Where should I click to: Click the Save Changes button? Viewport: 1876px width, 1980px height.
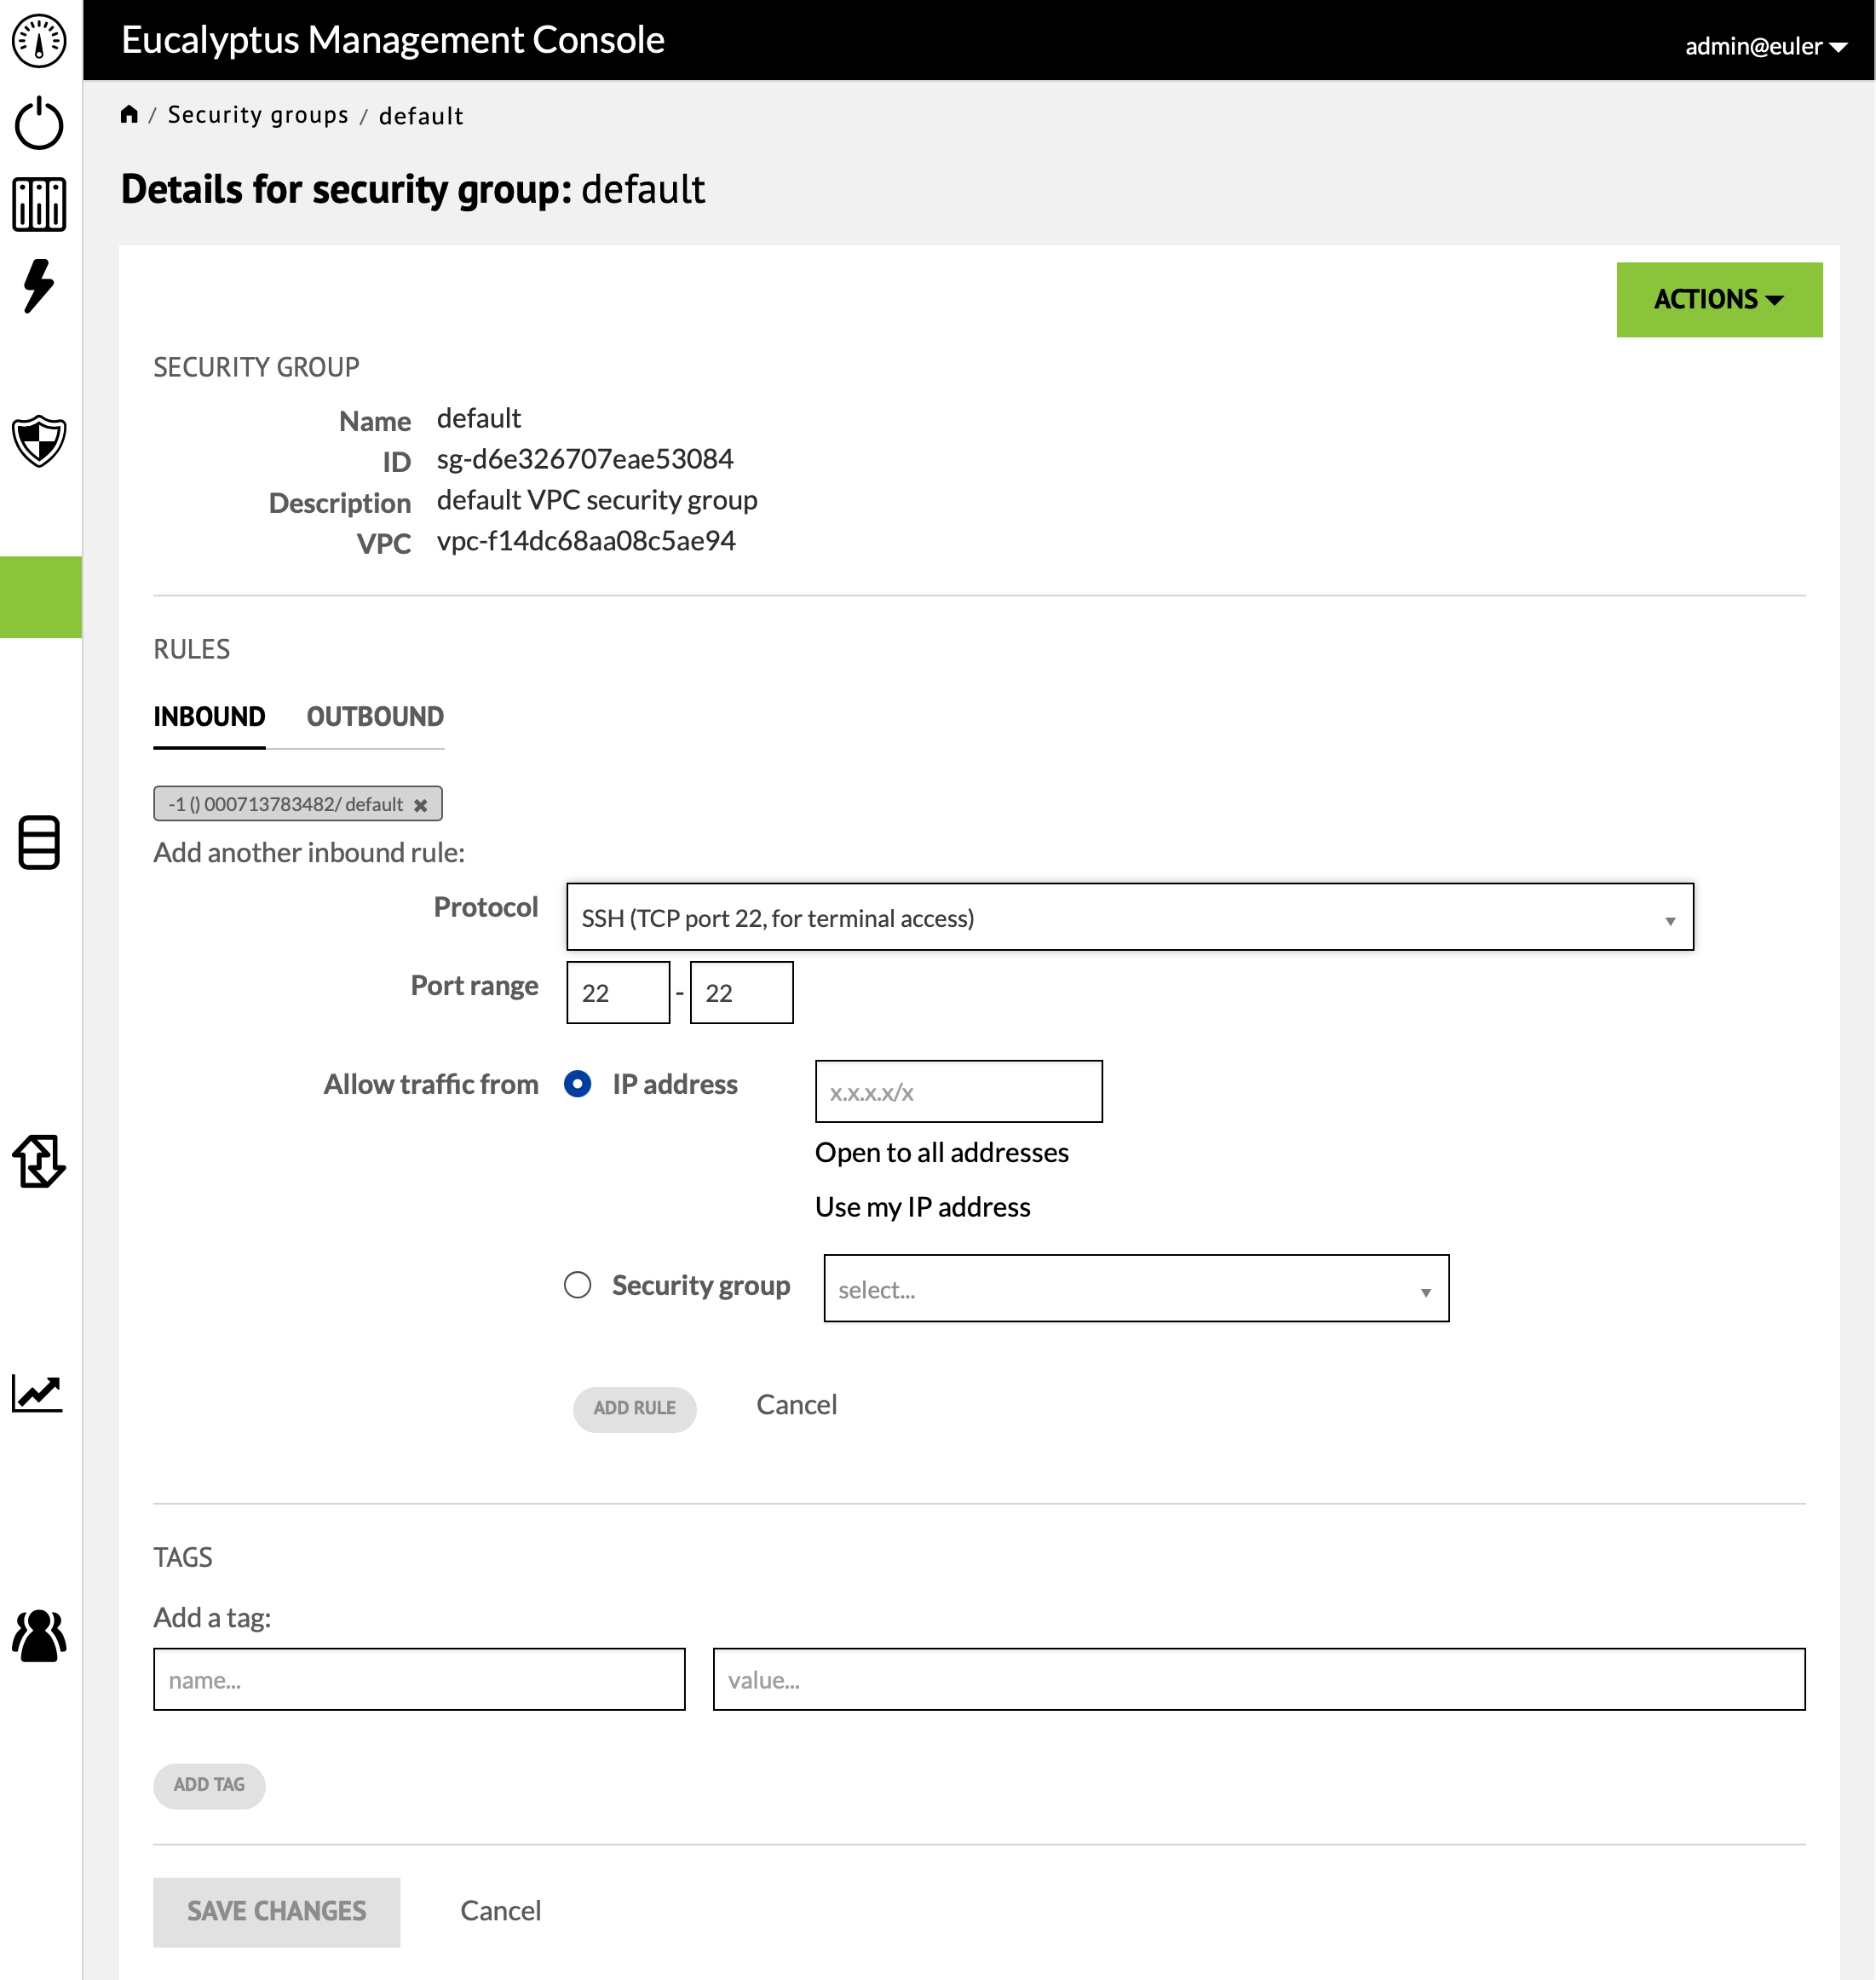coord(277,1912)
